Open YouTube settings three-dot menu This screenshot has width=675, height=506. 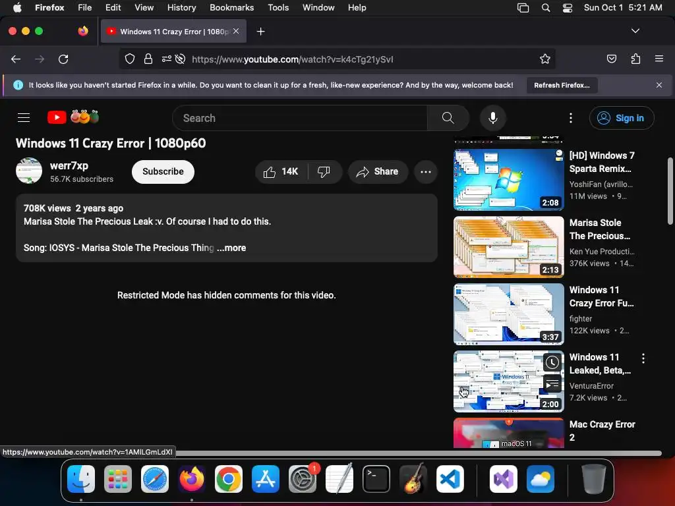[x=571, y=118]
